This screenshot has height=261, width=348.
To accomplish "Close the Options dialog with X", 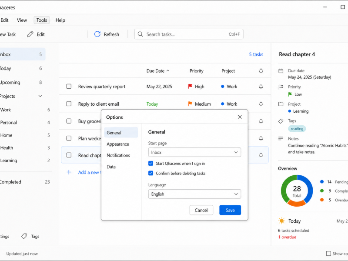I will pyautogui.click(x=240, y=117).
